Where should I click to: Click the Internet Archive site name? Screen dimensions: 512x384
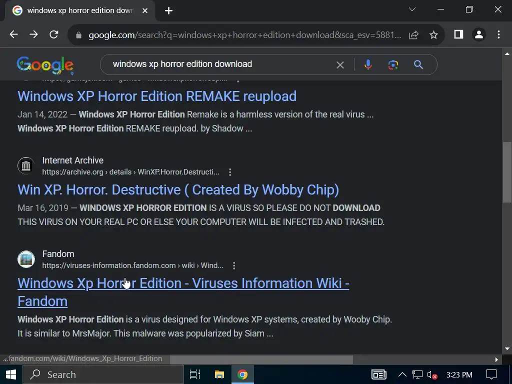pos(73,160)
